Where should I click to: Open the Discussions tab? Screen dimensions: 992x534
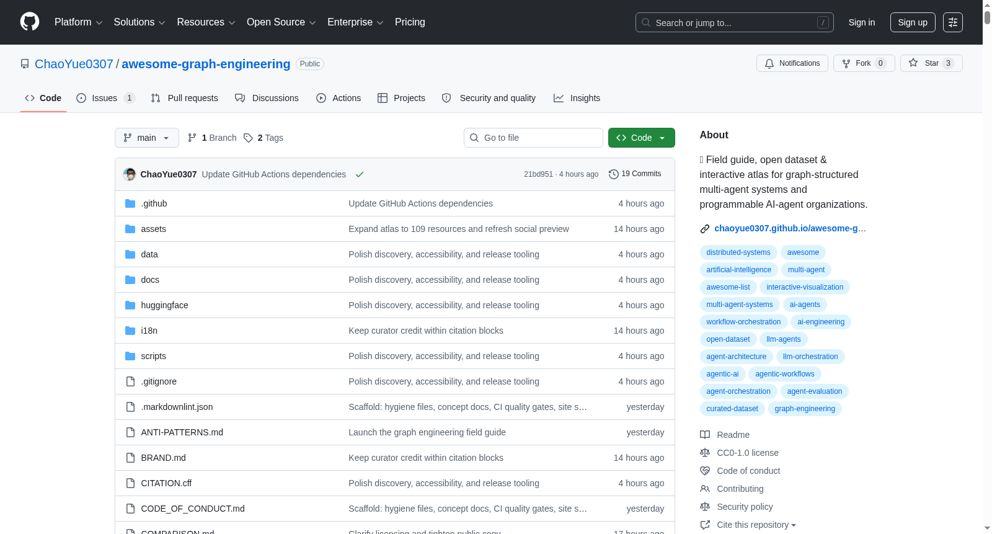[x=267, y=98]
